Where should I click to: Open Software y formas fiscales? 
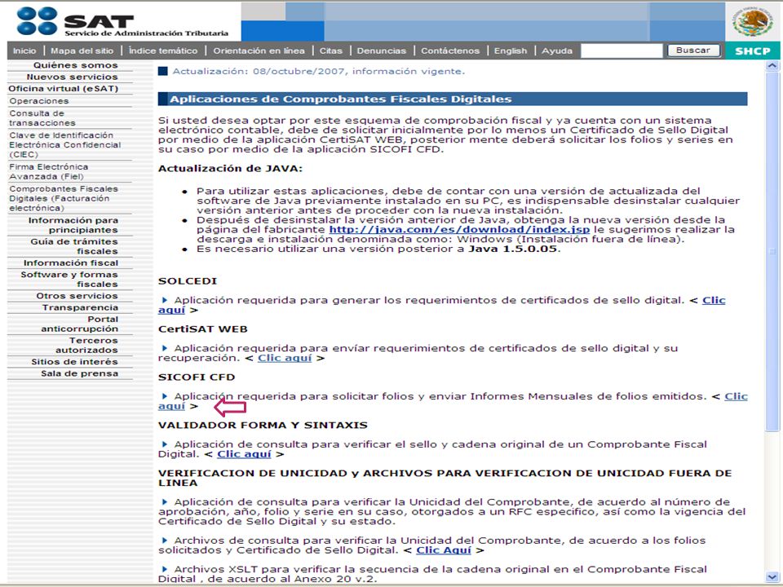(69, 279)
